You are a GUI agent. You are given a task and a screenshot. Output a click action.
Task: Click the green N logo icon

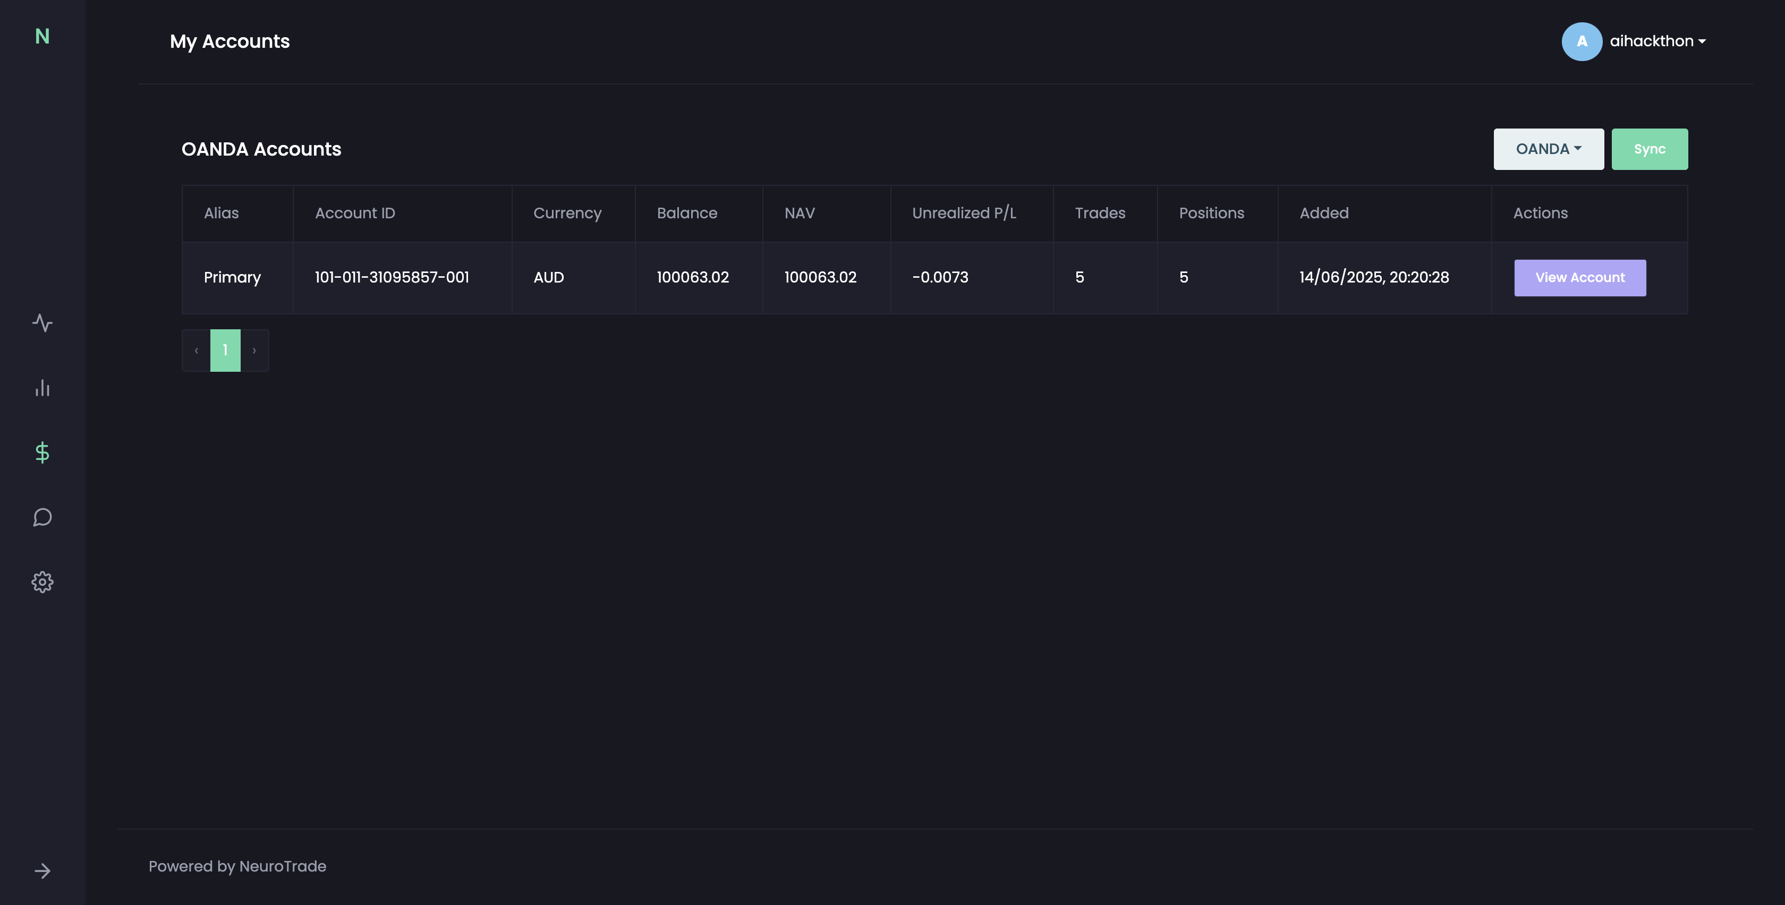(x=42, y=36)
